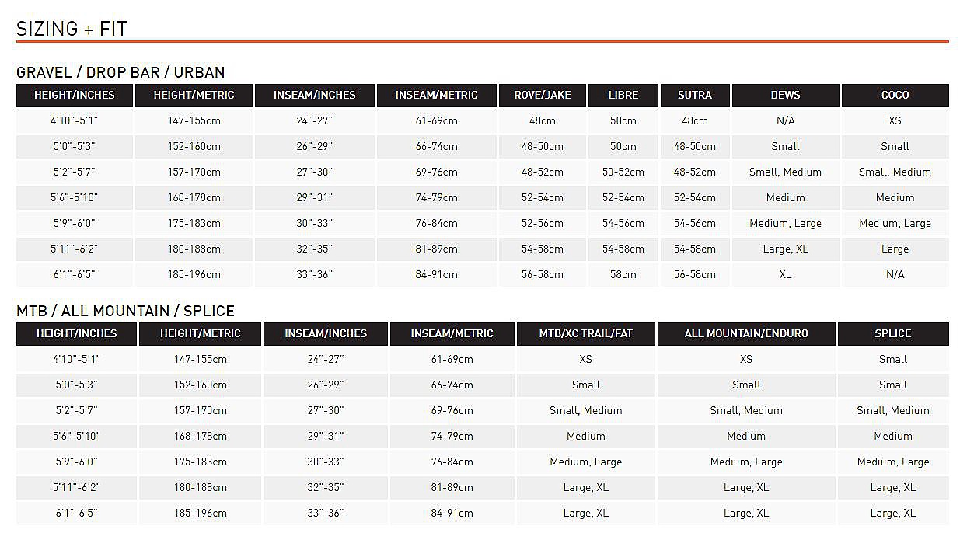
Task: Click the 50-52cm cell under LIBRE
Action: (623, 172)
